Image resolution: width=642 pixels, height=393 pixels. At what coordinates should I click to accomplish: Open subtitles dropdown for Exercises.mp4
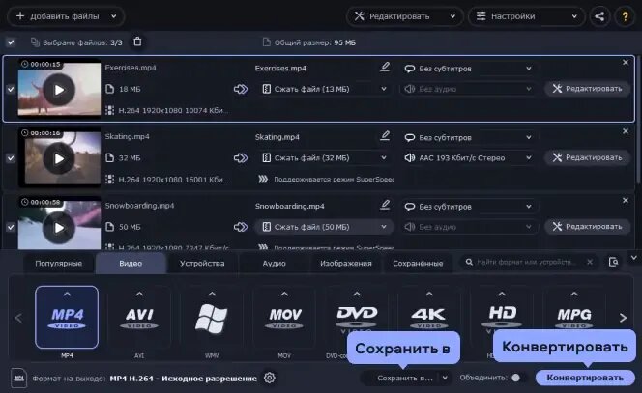point(468,69)
